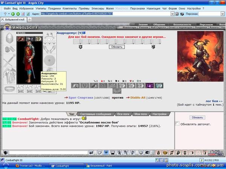The image size is (226, 169).
Task: Expand the address bar dropdown arrow
Action: (x=173, y=14)
